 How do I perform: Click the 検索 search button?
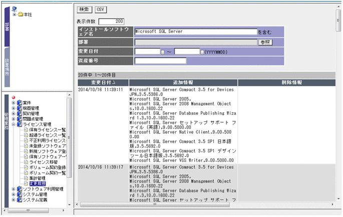pos(84,10)
